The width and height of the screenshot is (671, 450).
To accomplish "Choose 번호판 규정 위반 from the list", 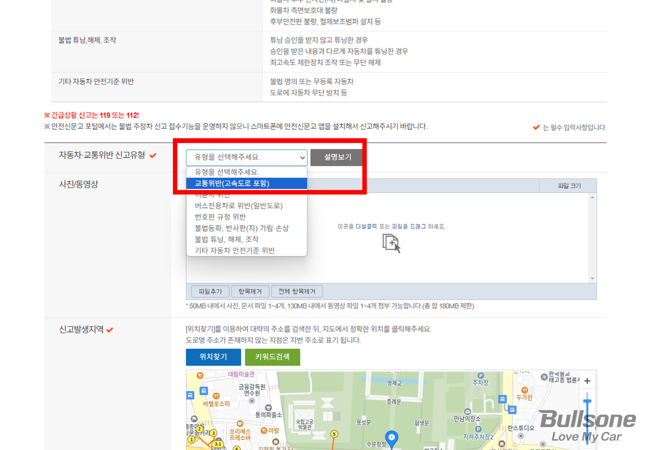I will click(220, 217).
